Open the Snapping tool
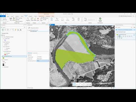The image size is (136, 102). point(28,19)
